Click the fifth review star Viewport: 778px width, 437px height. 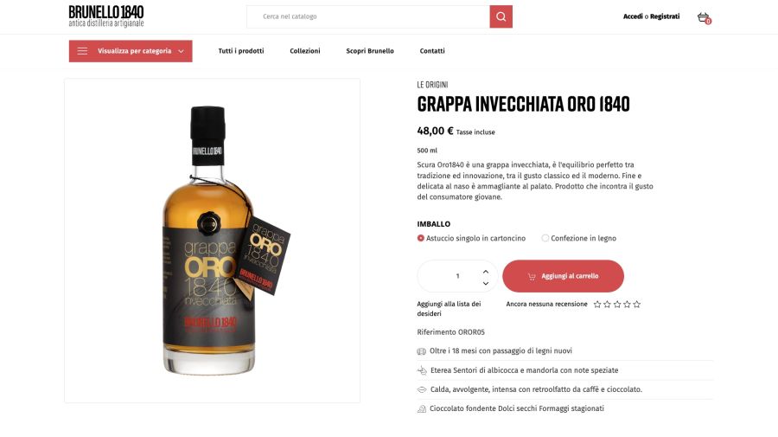(637, 305)
